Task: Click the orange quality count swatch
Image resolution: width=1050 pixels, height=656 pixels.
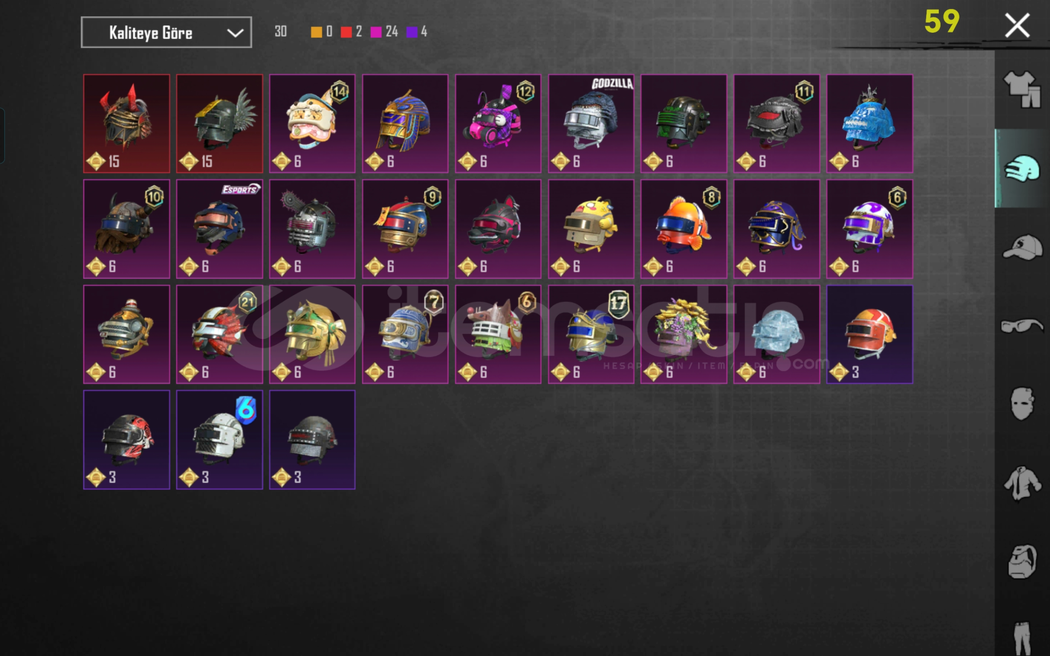Action: [317, 32]
